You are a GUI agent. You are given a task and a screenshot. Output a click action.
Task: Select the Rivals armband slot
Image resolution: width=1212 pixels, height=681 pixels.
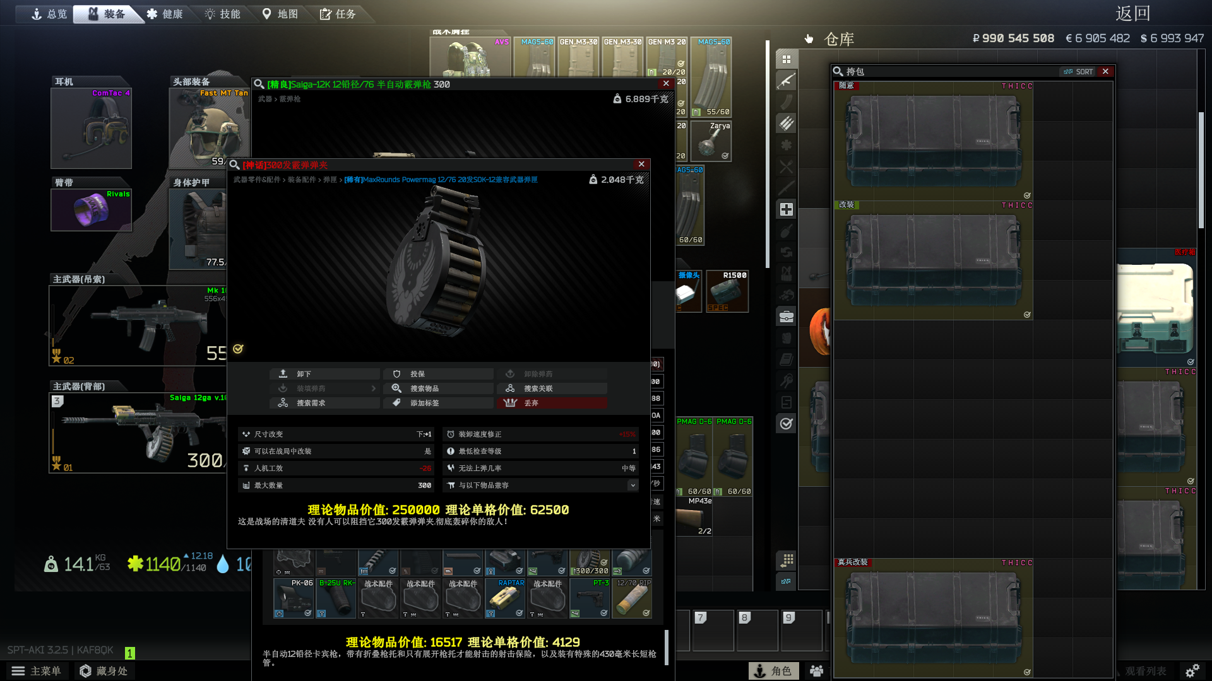[x=92, y=210]
